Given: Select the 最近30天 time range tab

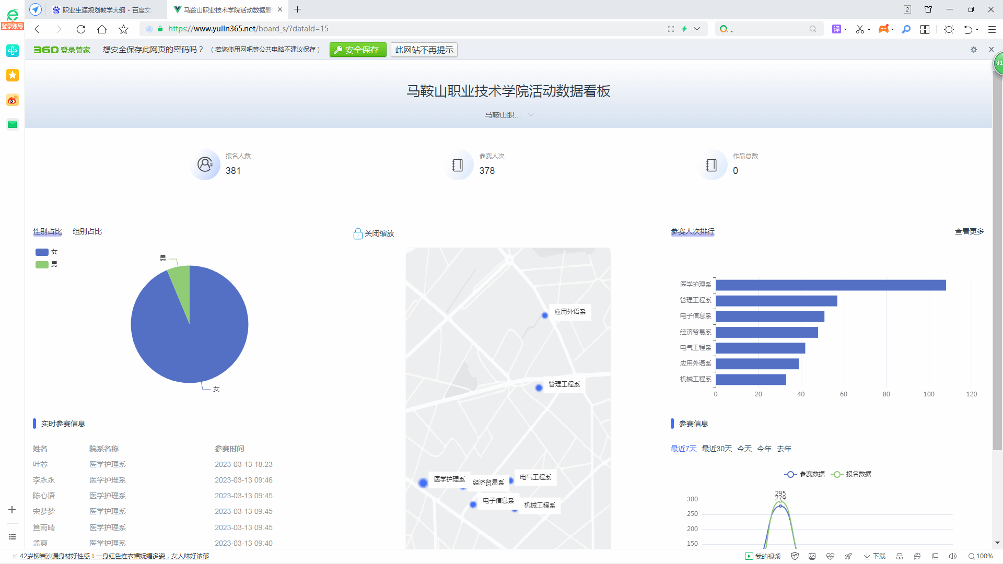Looking at the screenshot, I should pos(717,449).
